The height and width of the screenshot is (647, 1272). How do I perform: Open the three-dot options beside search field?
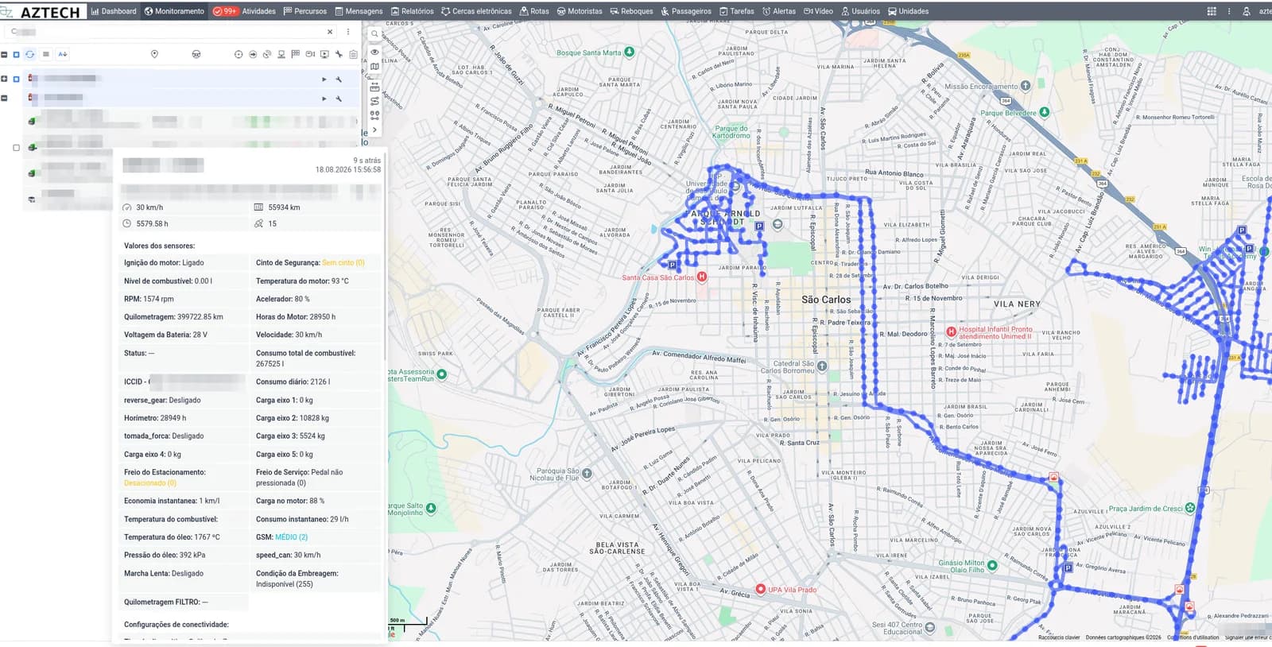(348, 32)
